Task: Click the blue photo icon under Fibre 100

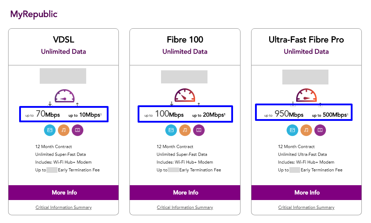Action: pos(171,130)
